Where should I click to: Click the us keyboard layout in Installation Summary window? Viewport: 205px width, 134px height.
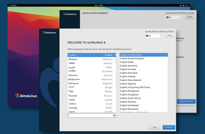point(173,17)
